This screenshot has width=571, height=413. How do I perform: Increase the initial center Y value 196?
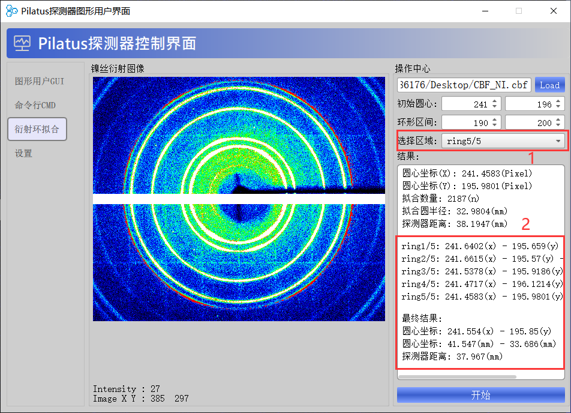click(558, 101)
